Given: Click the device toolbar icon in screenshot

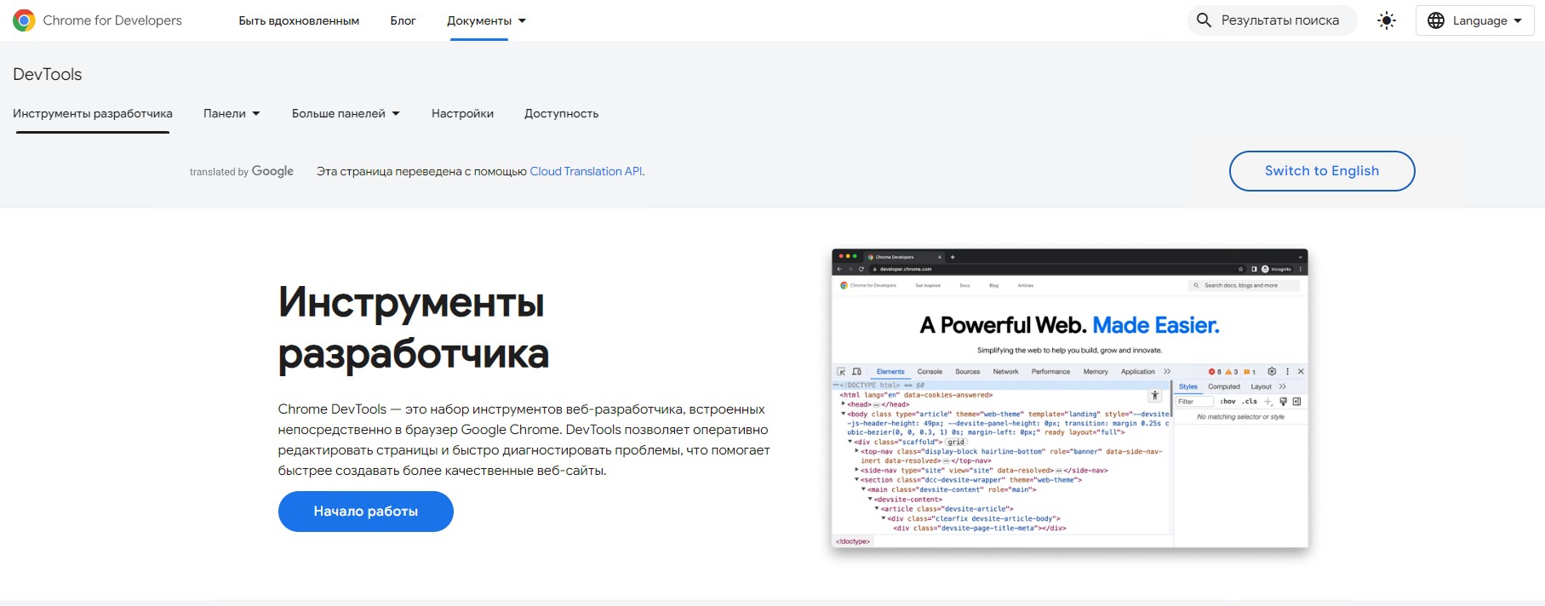Looking at the screenshot, I should [857, 372].
